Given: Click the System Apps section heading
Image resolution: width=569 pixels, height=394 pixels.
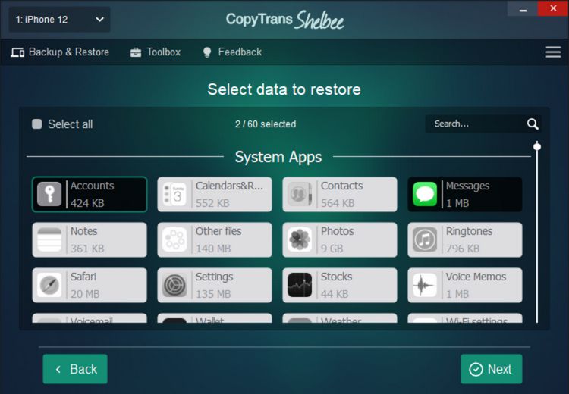Looking at the screenshot, I should tap(278, 157).
